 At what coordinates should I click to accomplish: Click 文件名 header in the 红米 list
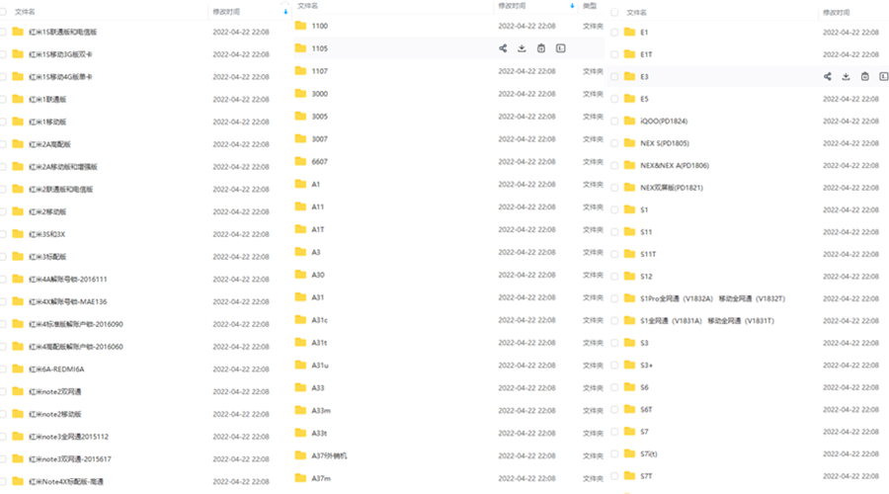click(25, 11)
